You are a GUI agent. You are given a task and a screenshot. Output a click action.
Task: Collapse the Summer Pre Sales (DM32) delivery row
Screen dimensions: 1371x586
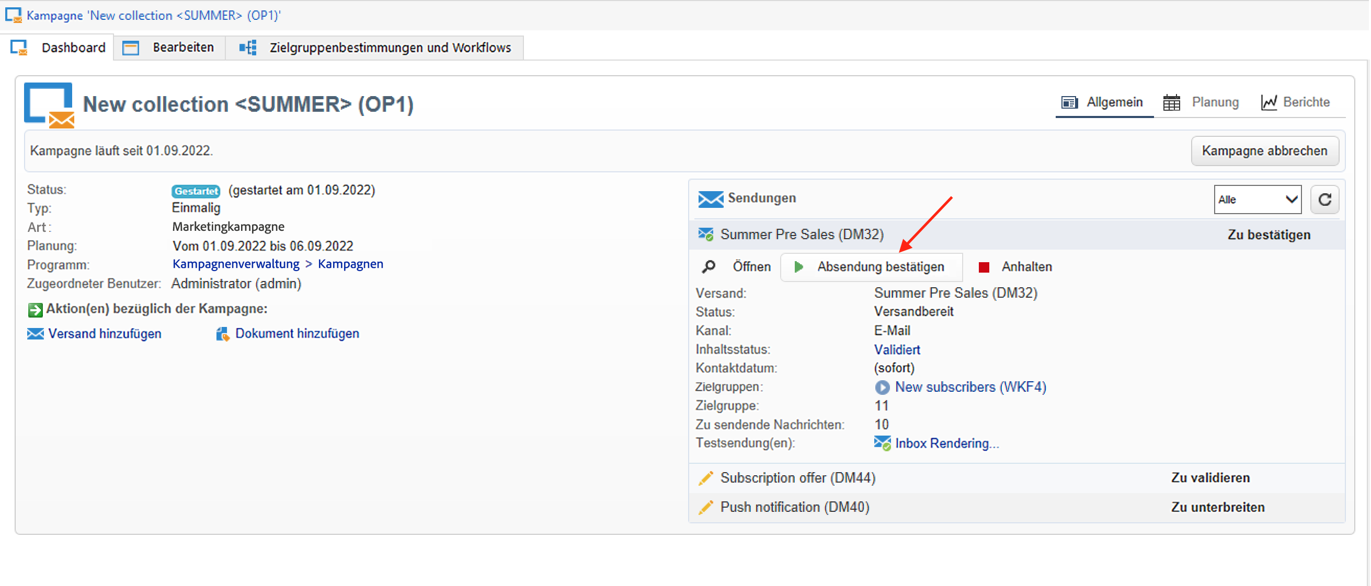point(802,235)
